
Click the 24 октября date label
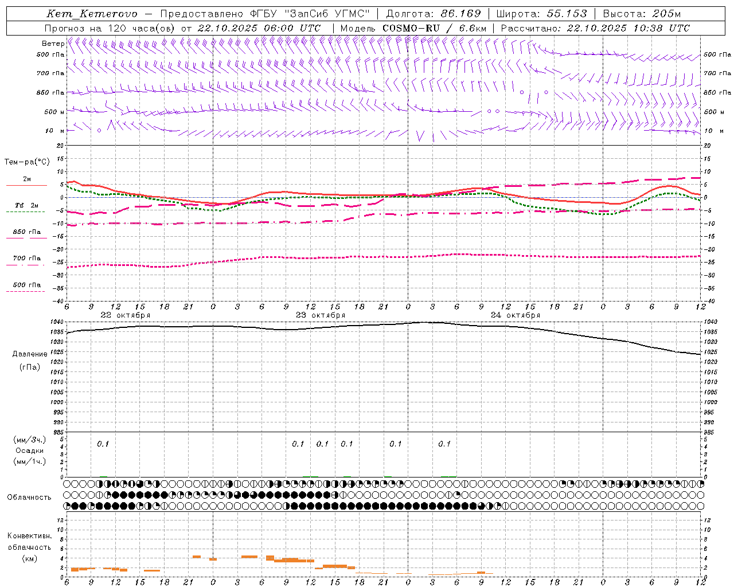pyautogui.click(x=516, y=315)
